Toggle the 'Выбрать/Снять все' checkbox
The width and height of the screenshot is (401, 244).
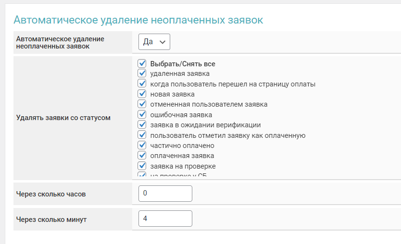(142, 63)
